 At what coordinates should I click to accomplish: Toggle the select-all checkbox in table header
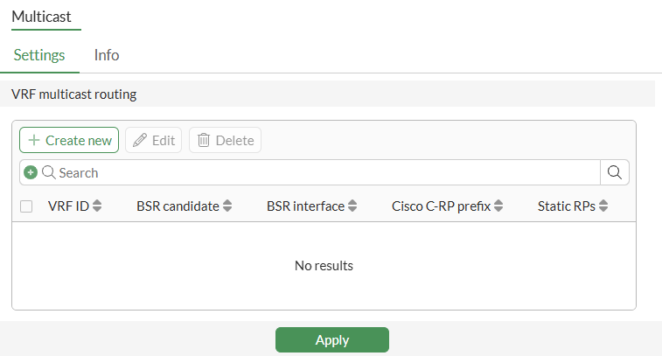tap(26, 206)
